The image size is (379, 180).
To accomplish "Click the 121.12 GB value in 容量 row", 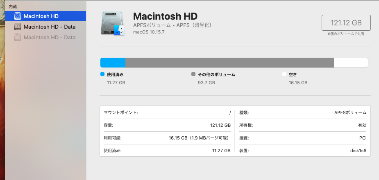I will (x=220, y=125).
